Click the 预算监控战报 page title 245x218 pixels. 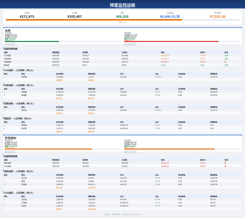pos(122,5)
